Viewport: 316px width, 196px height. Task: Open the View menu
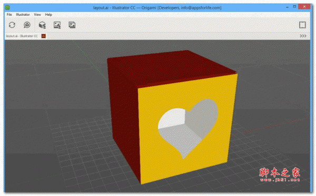[x=37, y=15]
